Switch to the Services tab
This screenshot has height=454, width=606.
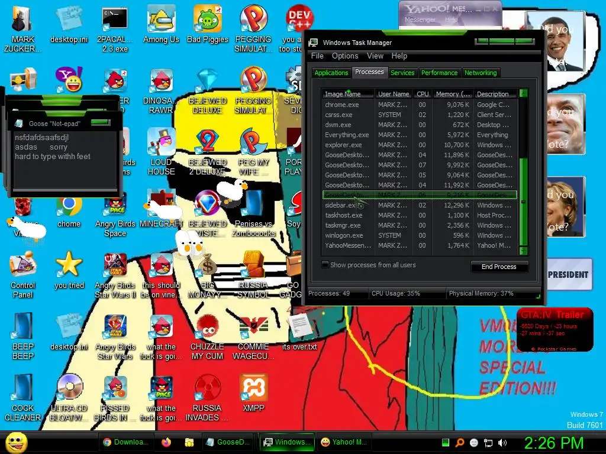402,73
